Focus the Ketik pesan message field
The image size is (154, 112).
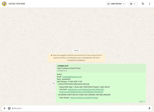click(x=79, y=108)
